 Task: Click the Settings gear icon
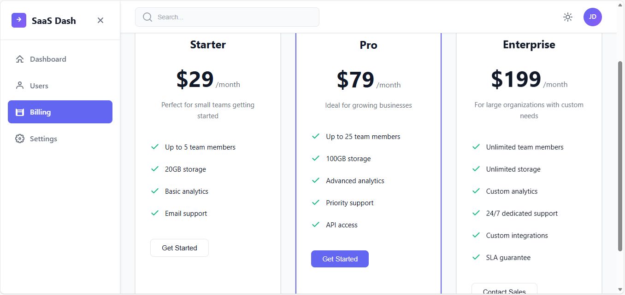pyautogui.click(x=19, y=139)
